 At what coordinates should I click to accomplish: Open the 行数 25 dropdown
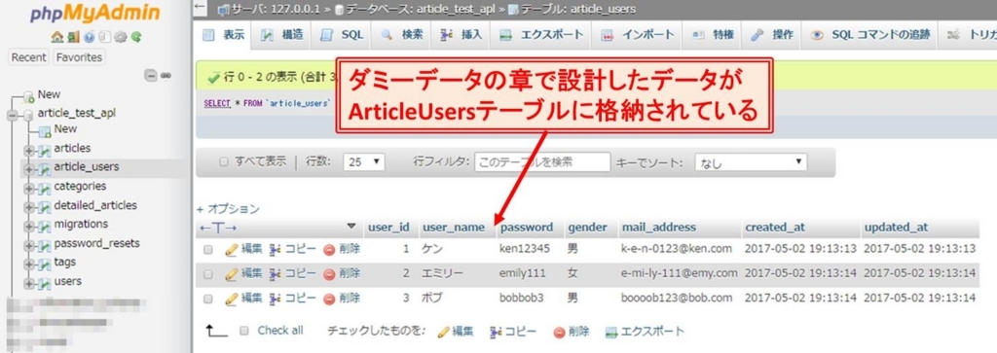(x=364, y=161)
